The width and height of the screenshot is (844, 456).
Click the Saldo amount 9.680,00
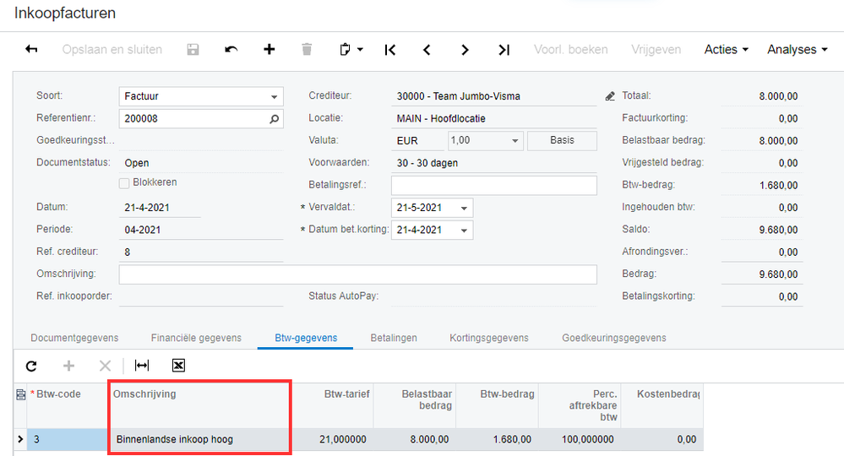point(778,231)
